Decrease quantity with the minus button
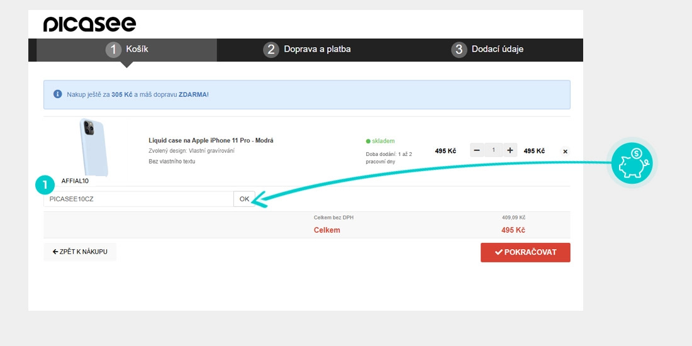This screenshot has width=692, height=346. [477, 150]
